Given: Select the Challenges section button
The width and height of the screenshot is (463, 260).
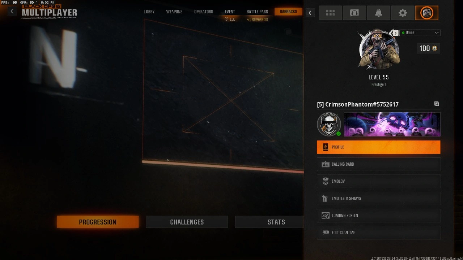Looking at the screenshot, I should pos(187,222).
